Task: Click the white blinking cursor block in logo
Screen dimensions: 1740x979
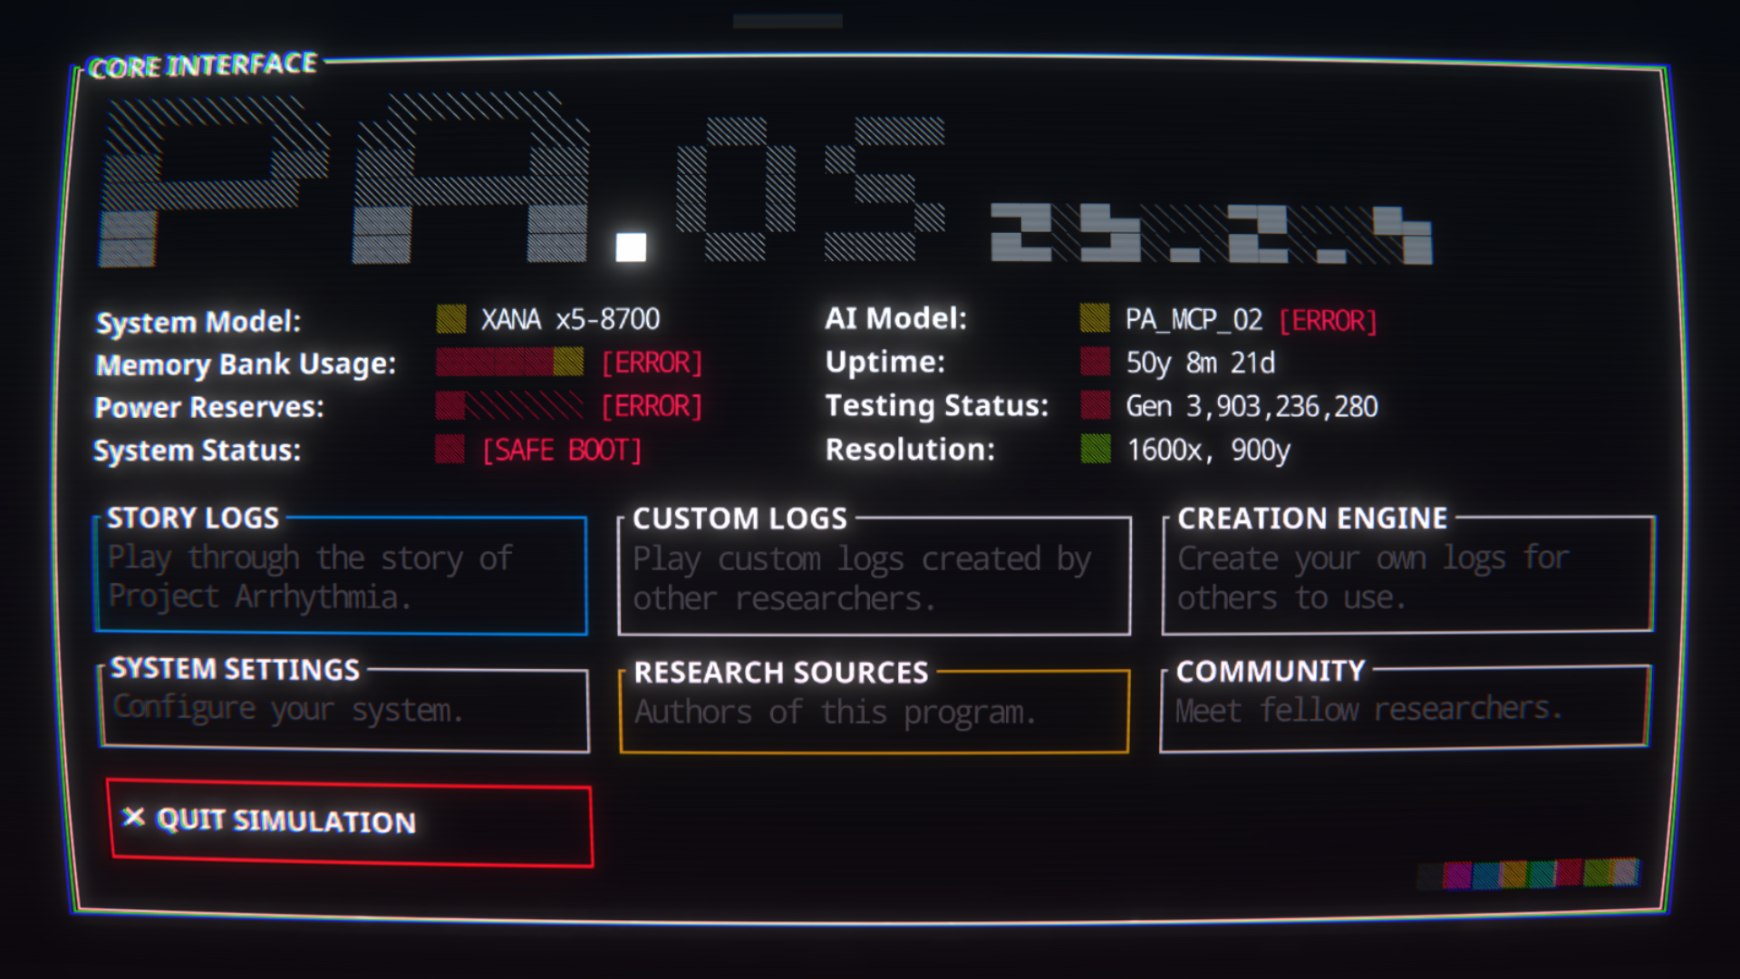Action: (631, 247)
